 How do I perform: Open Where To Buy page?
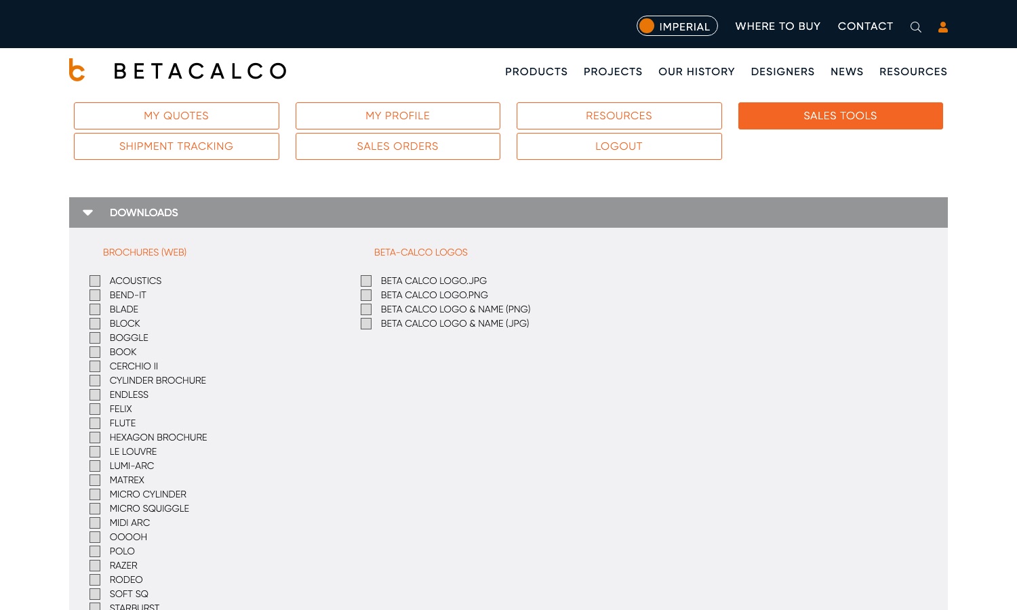[x=778, y=26]
